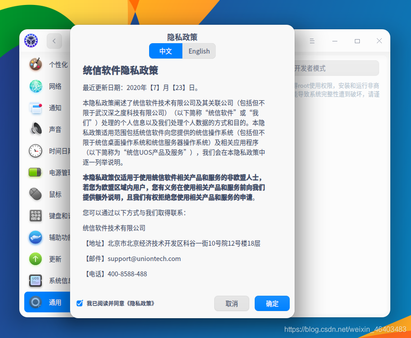Switch privacy policy to 中文 tab
This screenshot has height=338, width=411.
pyautogui.click(x=166, y=51)
